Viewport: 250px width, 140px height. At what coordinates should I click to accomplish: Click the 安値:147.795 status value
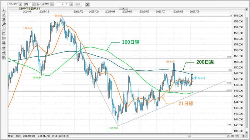pyautogui.click(x=44, y=136)
